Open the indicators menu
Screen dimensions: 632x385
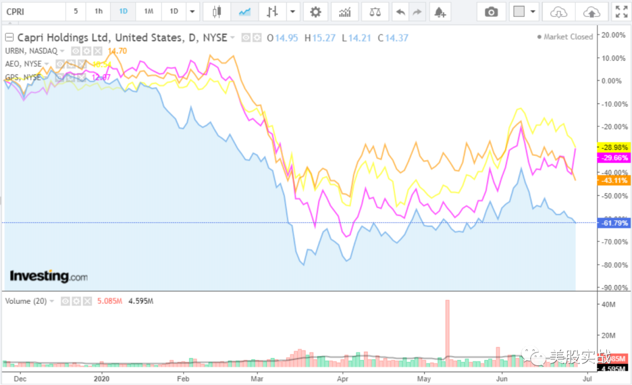click(345, 12)
